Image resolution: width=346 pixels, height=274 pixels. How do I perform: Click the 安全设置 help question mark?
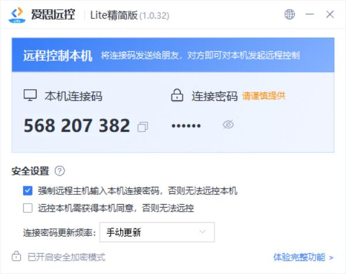pyautogui.click(x=59, y=171)
